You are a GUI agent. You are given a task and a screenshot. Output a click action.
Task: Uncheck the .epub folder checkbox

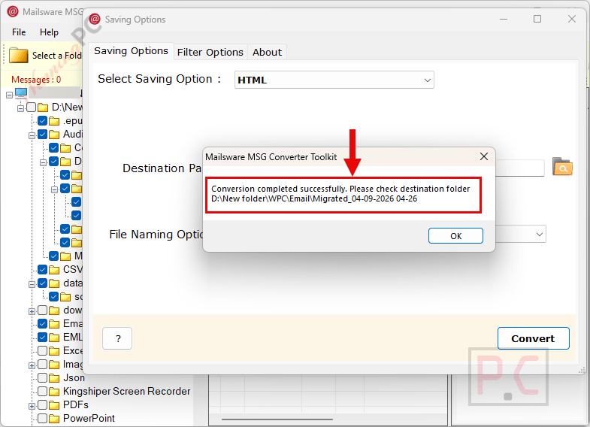click(x=43, y=121)
